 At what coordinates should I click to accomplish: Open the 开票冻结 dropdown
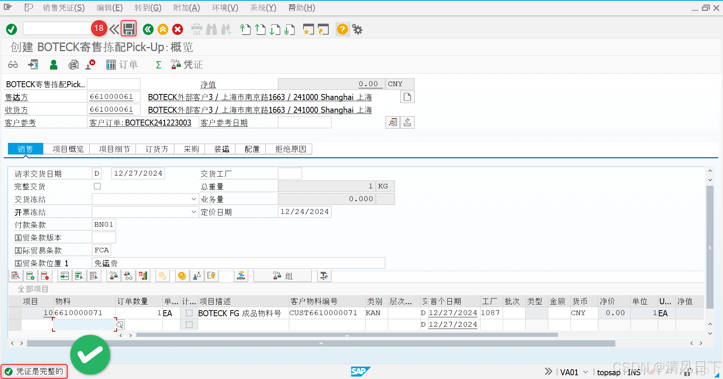(194, 212)
